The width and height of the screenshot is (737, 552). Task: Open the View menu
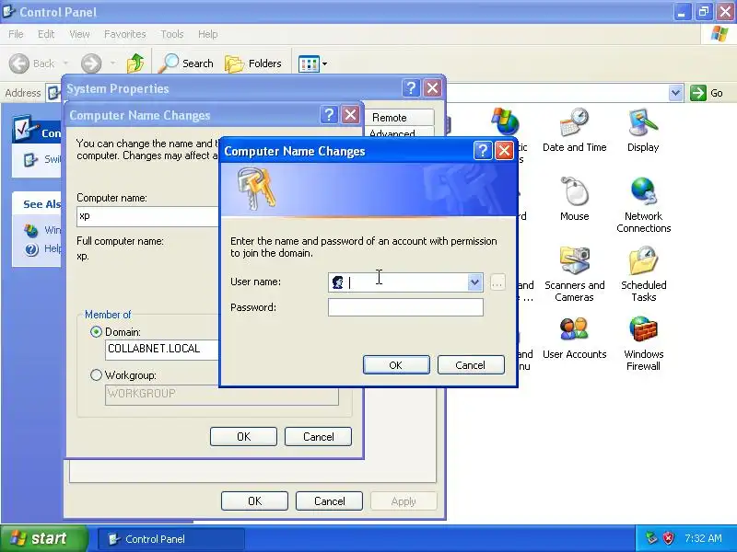pos(79,34)
